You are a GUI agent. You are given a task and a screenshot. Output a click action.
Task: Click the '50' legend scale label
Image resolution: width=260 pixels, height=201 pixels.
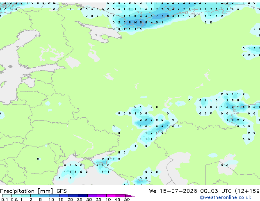click(x=127, y=199)
